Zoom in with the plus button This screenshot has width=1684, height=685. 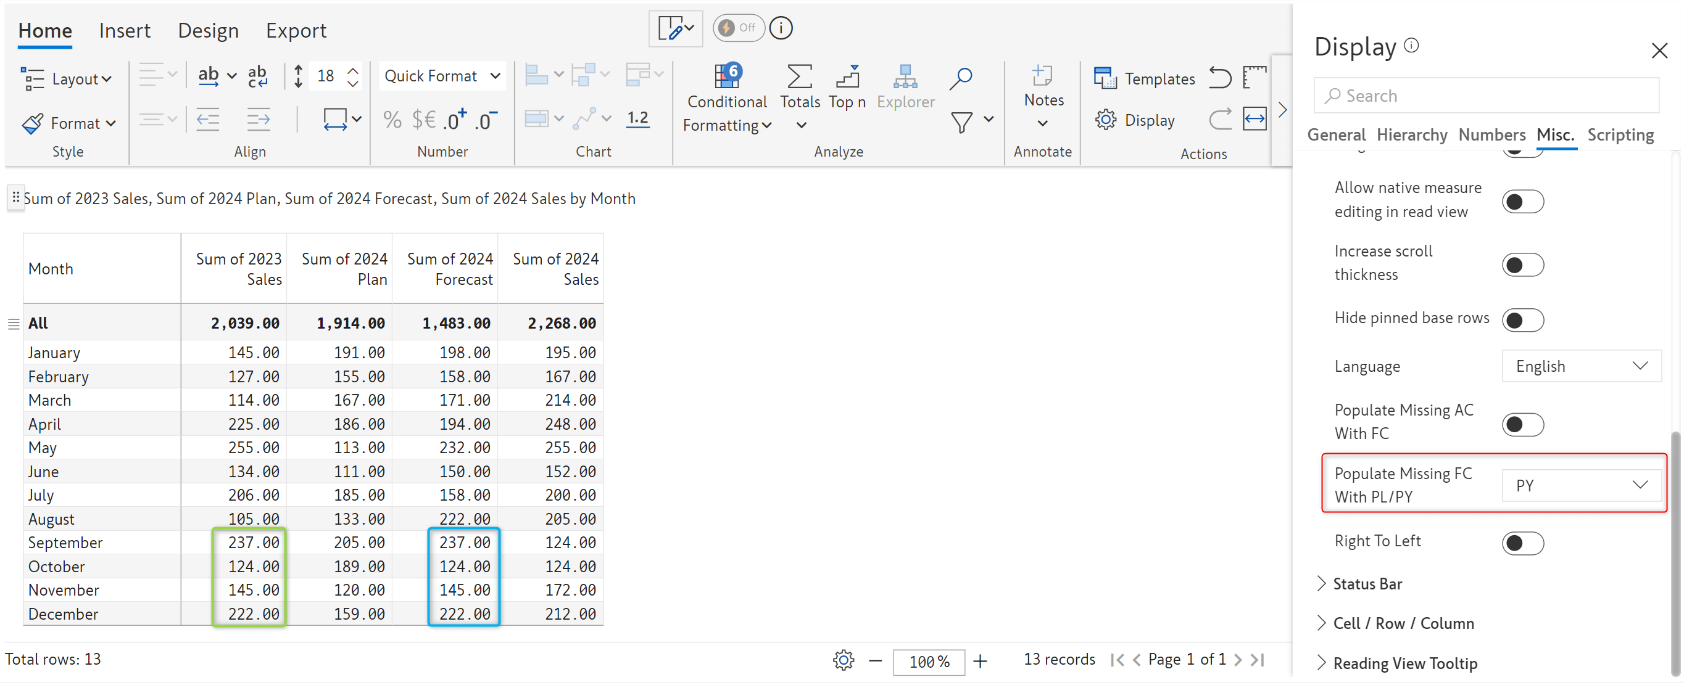click(x=979, y=661)
